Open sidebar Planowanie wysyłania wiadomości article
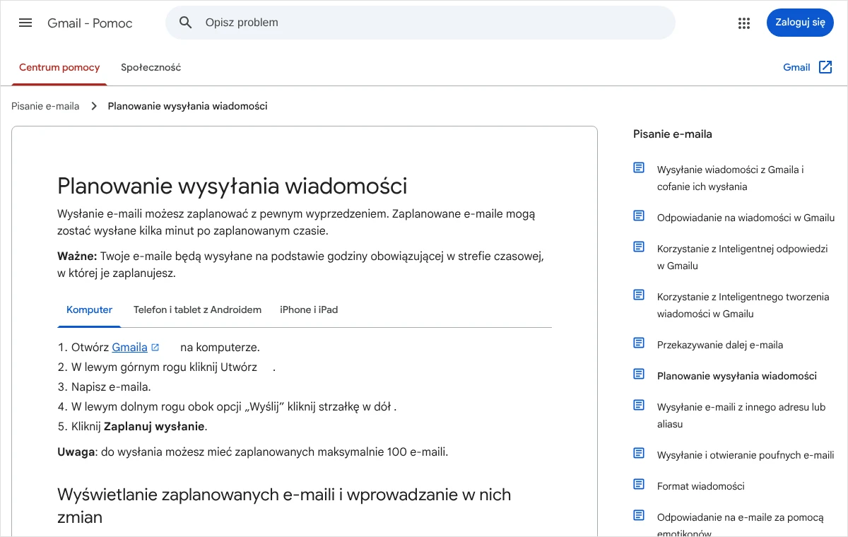Image resolution: width=848 pixels, height=537 pixels. click(x=737, y=376)
